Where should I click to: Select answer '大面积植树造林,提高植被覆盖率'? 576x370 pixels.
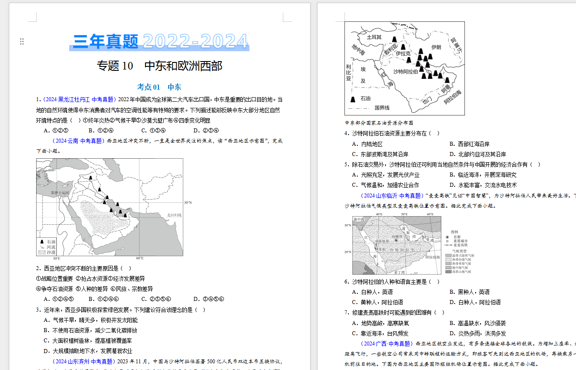point(87,341)
